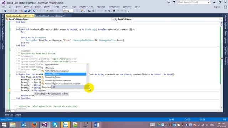The image size is (228, 128).
Task: Open the Output panel tab
Action: pyautogui.click(x=18, y=115)
